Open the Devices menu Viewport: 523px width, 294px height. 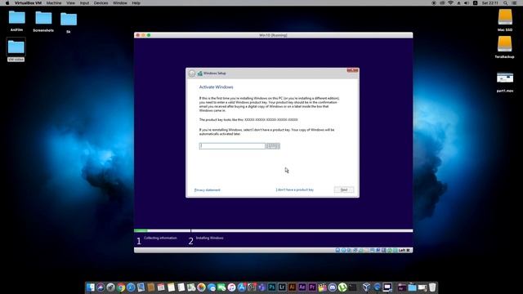[101, 3]
